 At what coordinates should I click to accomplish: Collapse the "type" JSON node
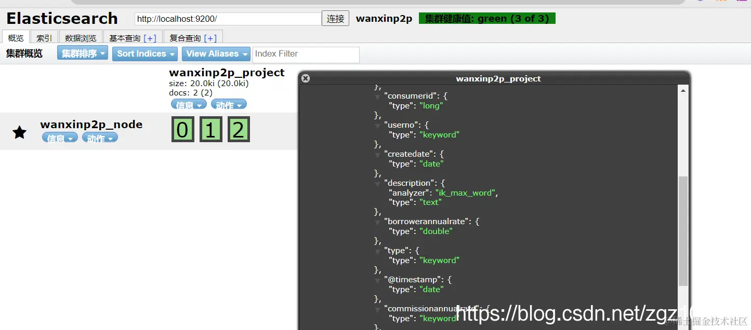pyautogui.click(x=378, y=251)
